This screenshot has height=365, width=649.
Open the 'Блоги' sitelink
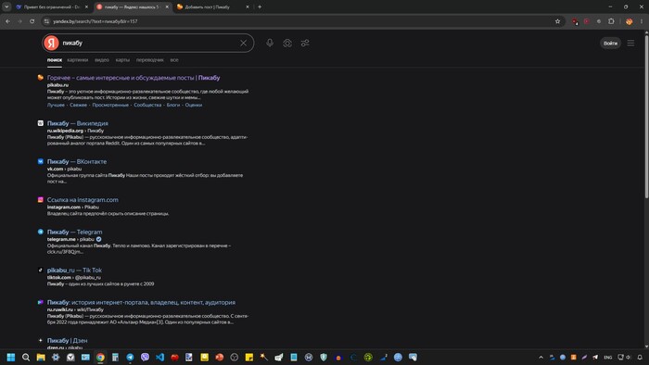coord(173,105)
